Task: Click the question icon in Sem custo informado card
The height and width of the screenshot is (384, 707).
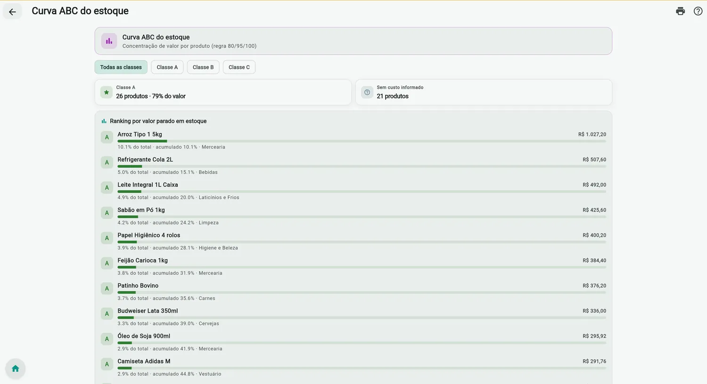Action: click(x=367, y=92)
